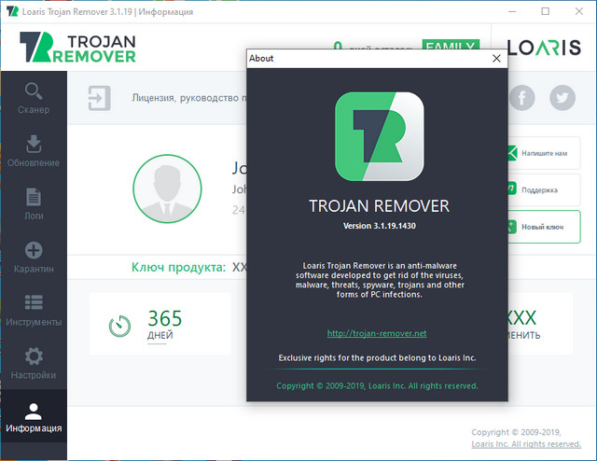Open the trojan-remover.net link
The height and width of the screenshot is (461, 597).
(377, 333)
